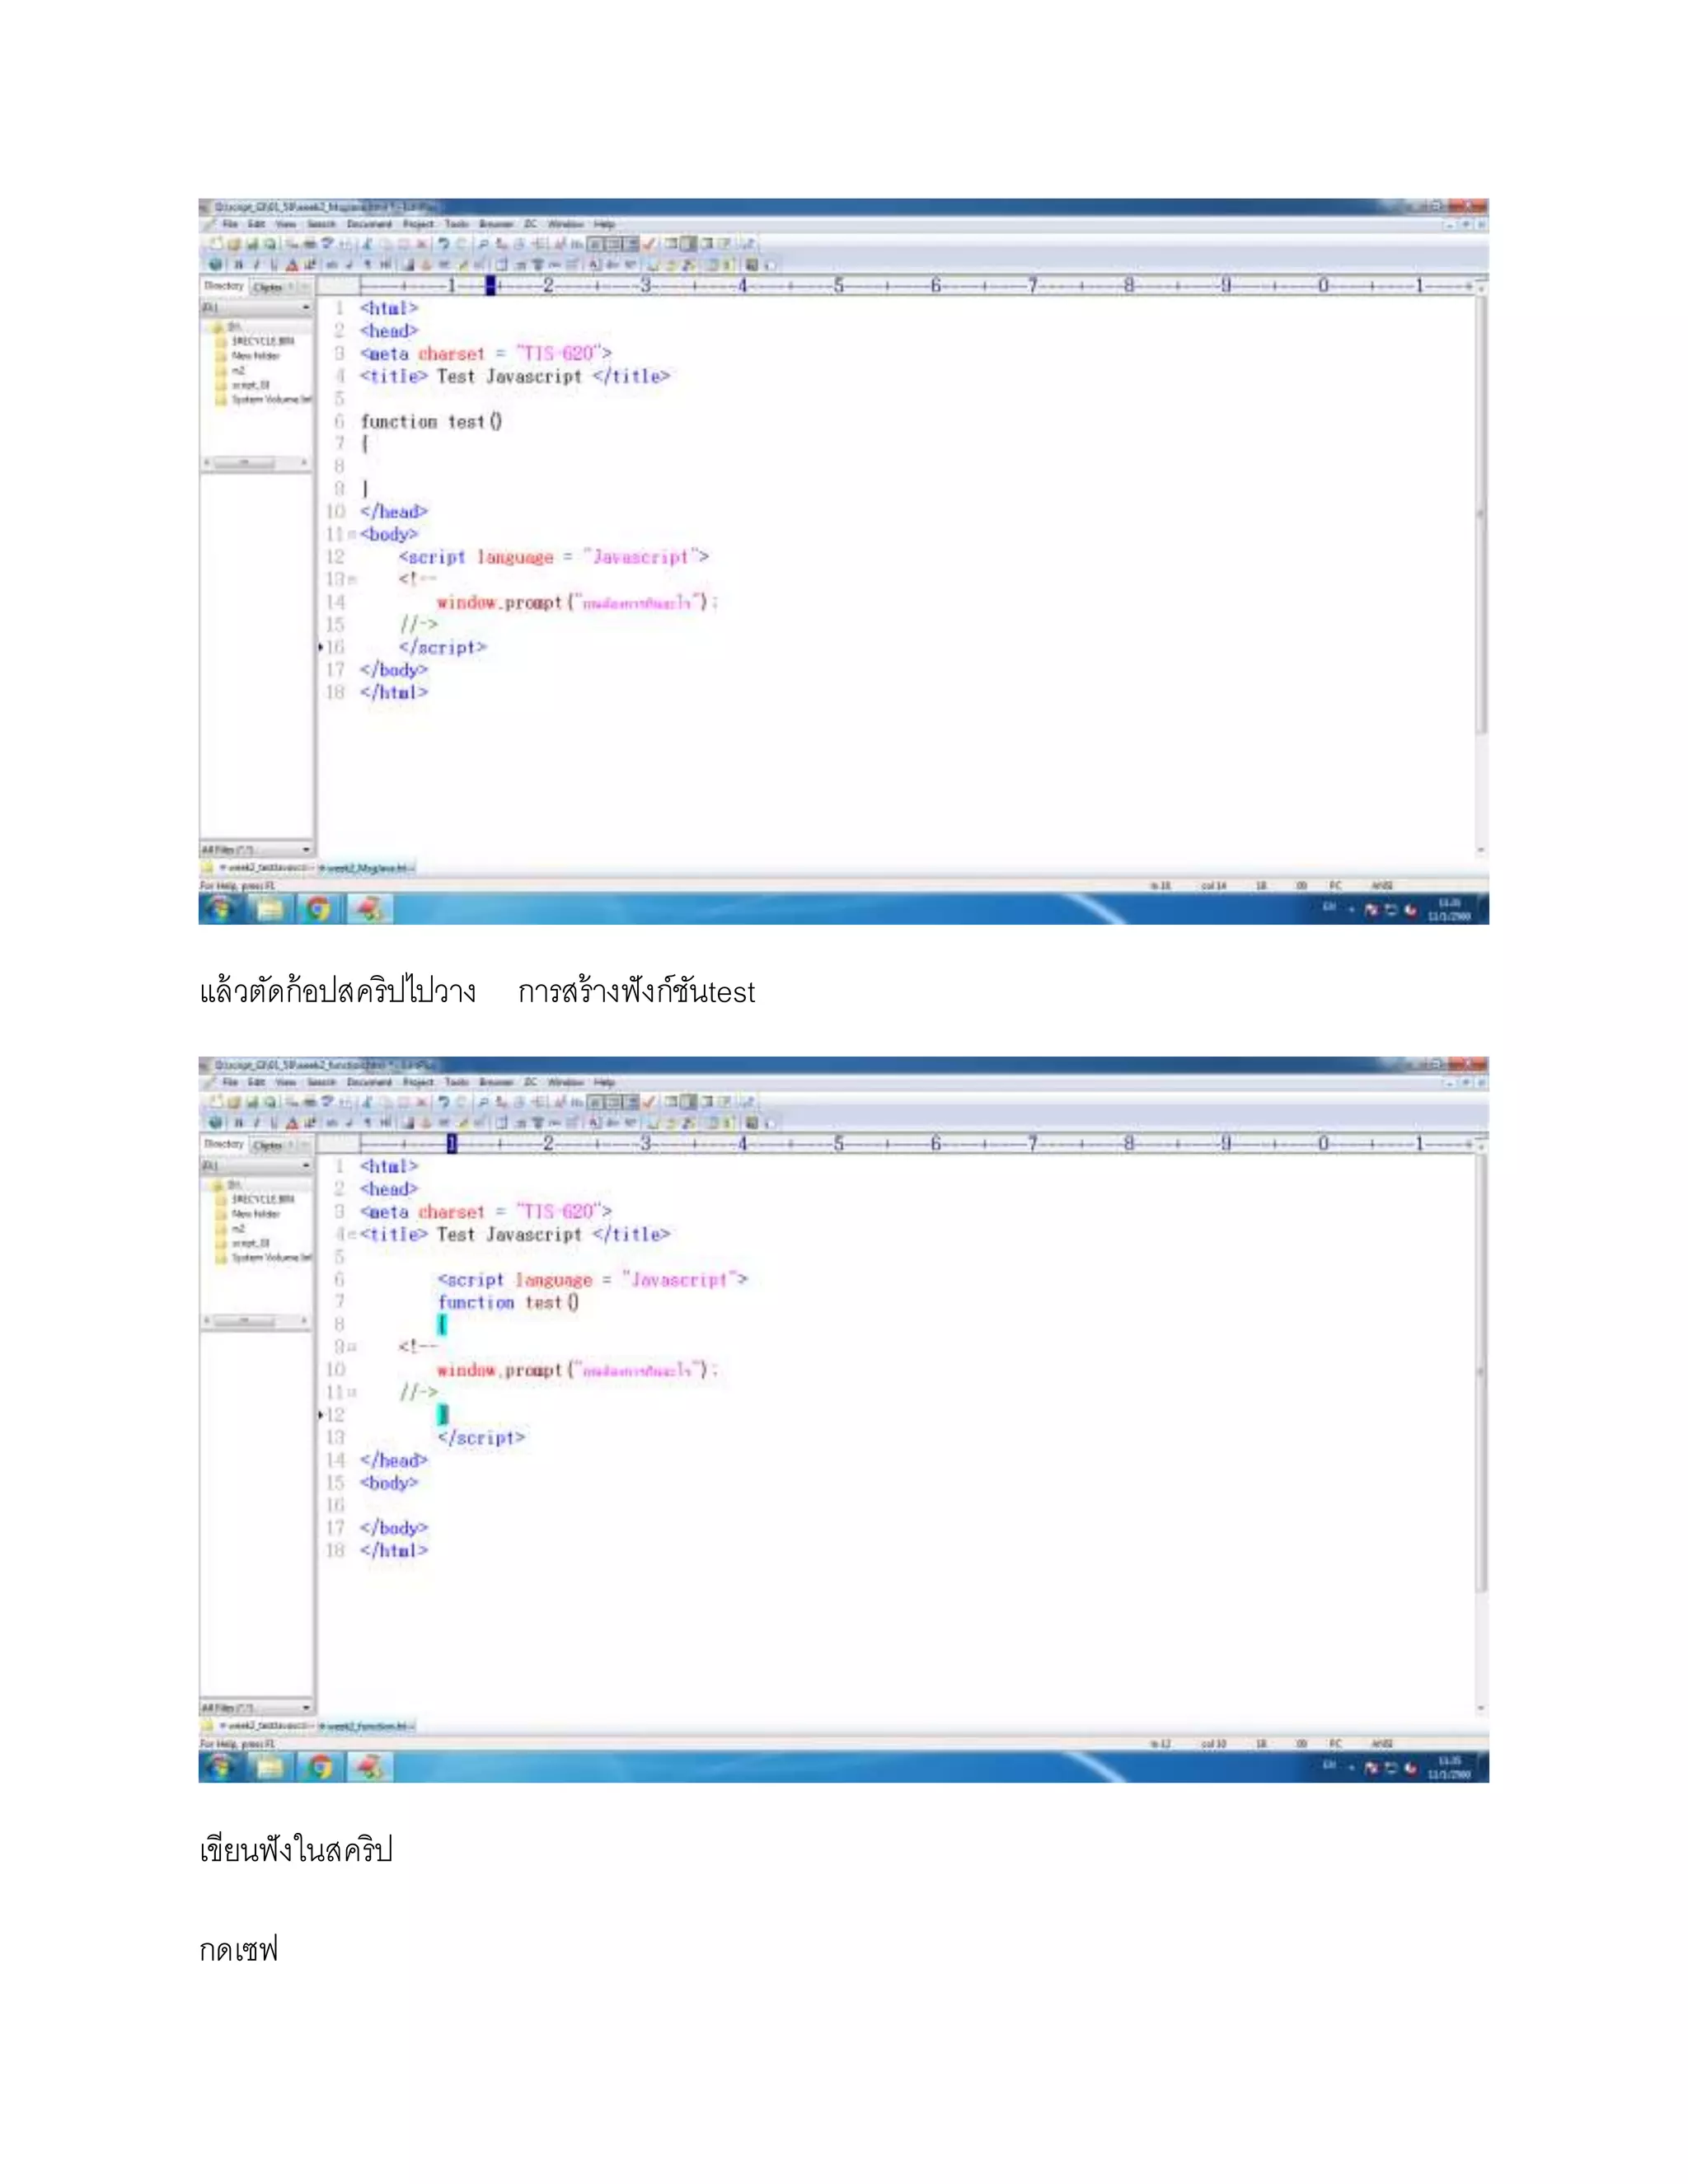
Task: Open All Files filter dropdown in upper window
Action: coord(306,850)
